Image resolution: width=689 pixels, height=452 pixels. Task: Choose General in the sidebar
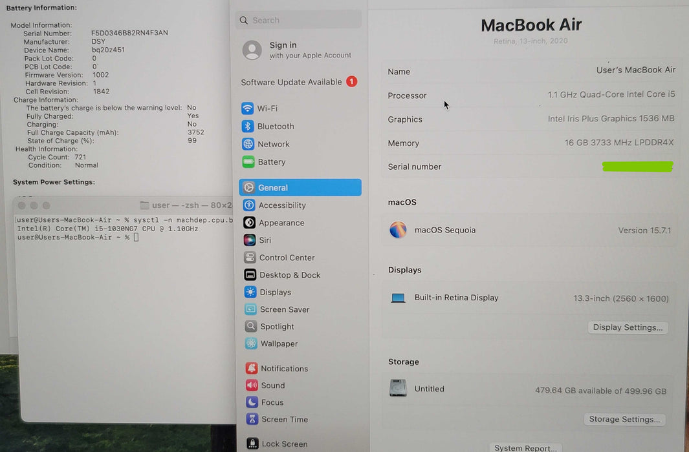click(300, 188)
